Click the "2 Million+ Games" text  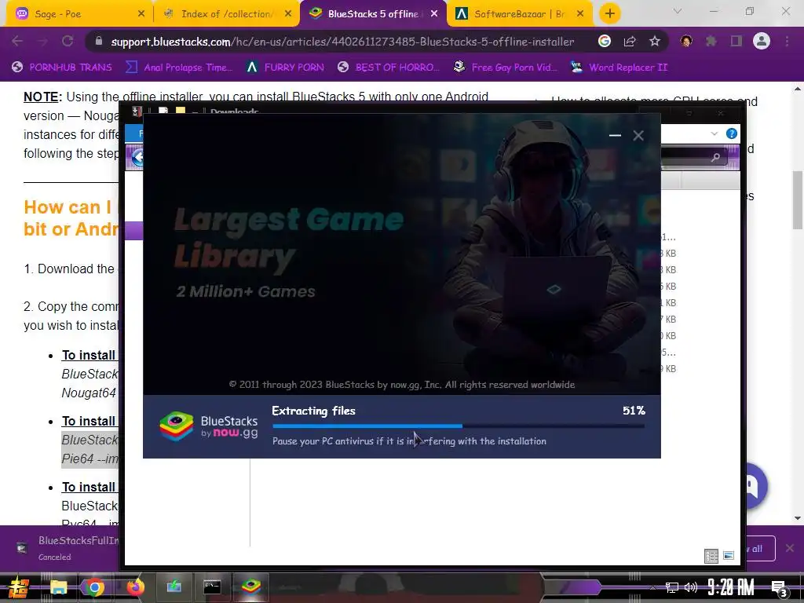[x=246, y=292]
